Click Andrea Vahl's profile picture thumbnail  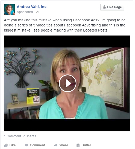click(9, 9)
